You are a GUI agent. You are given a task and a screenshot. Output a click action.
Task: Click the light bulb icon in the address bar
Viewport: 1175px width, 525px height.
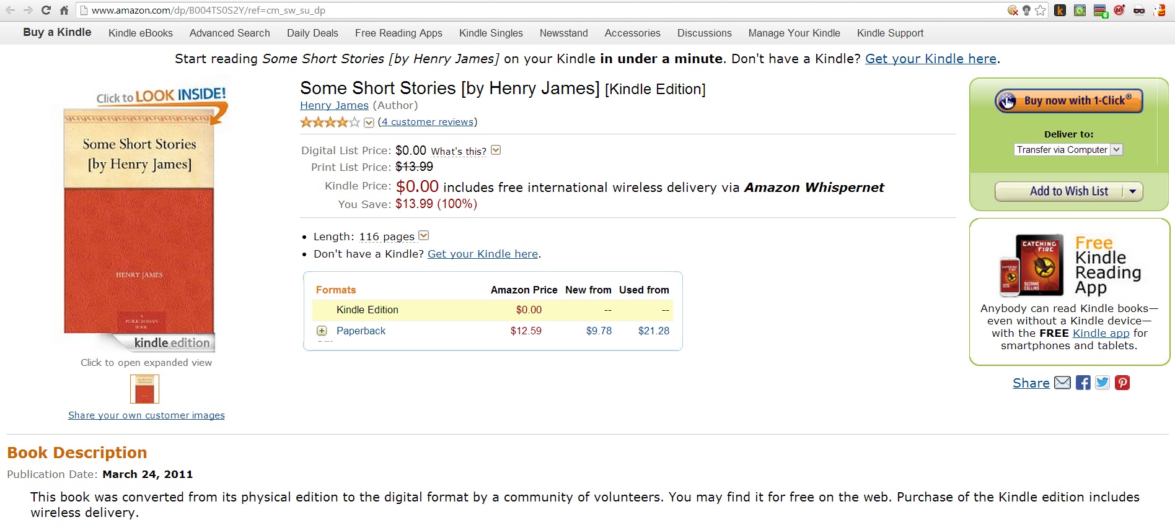(1026, 10)
